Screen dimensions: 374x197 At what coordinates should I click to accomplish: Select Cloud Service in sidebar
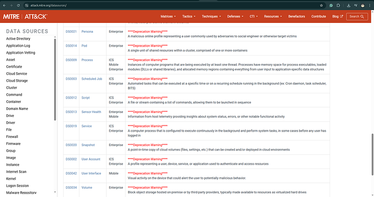[x=16, y=74]
